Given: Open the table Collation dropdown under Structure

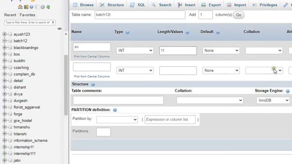Looking at the screenshot, I should click(x=210, y=100).
